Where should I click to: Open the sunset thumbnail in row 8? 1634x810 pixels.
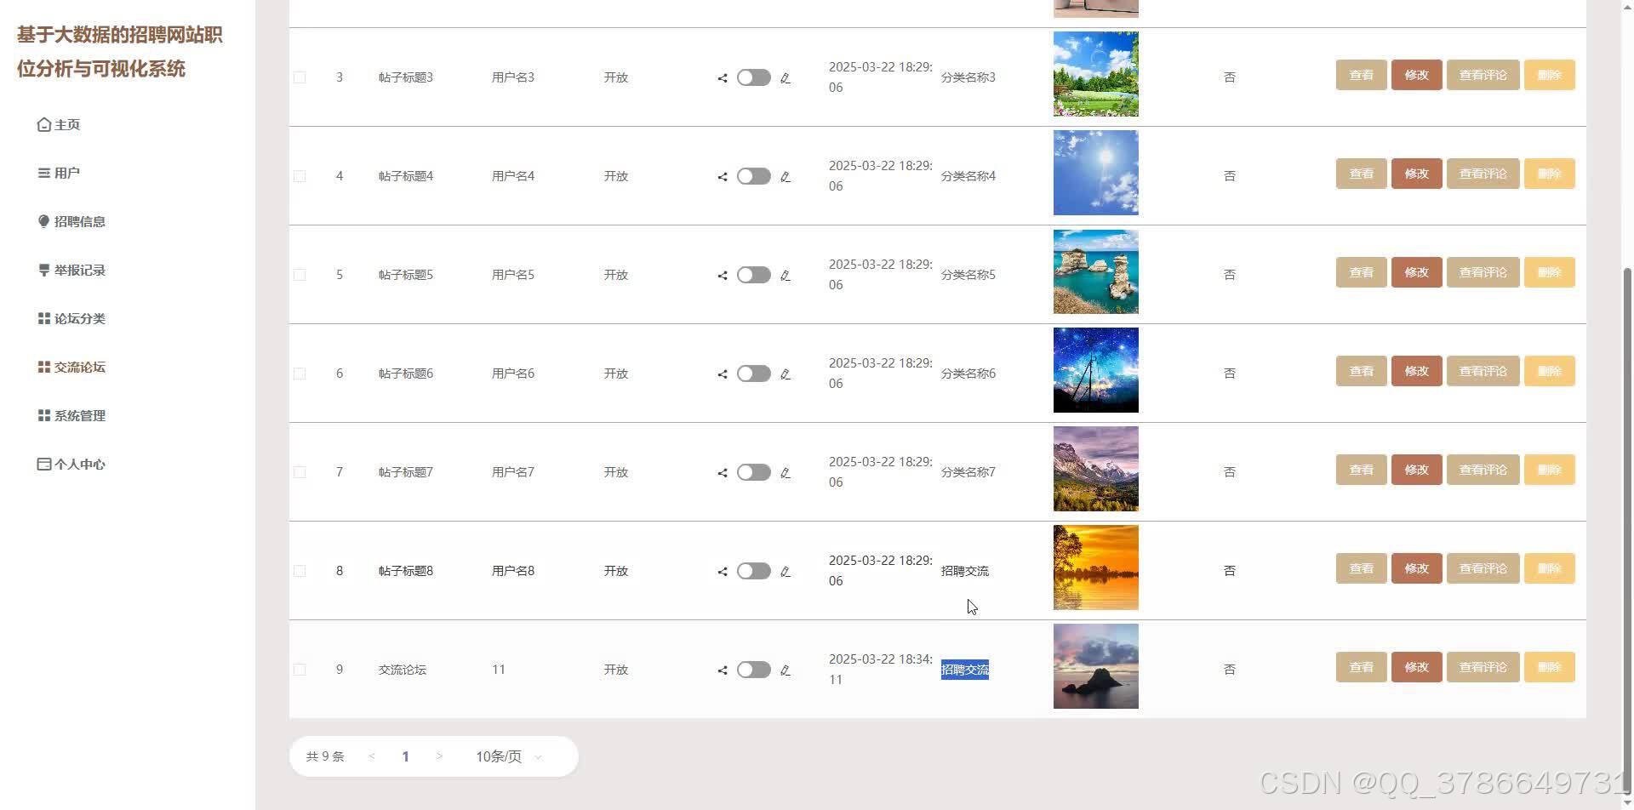coord(1095,568)
